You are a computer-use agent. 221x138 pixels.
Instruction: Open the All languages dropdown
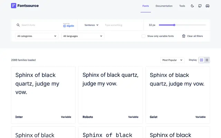[83, 36]
